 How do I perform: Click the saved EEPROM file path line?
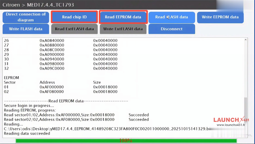[107, 129]
